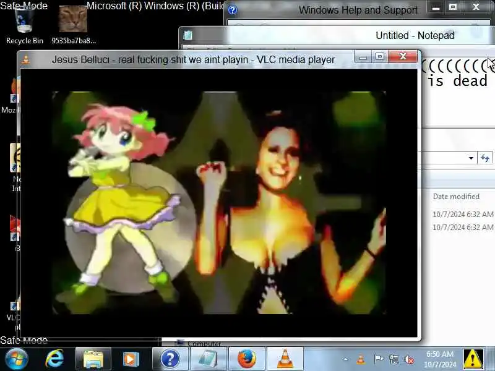Click the muted volume speaker icon
The width and height of the screenshot is (495, 371).
pyautogui.click(x=410, y=359)
